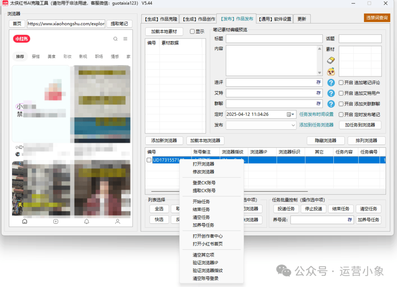Click the 小红书 red logo
397x287 pixels.
(x=22, y=39)
